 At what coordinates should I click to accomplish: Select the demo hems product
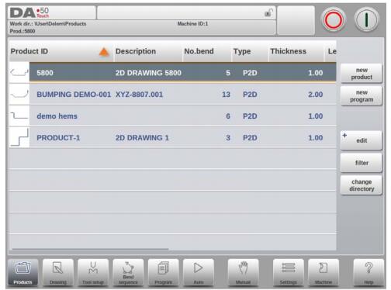coord(173,116)
